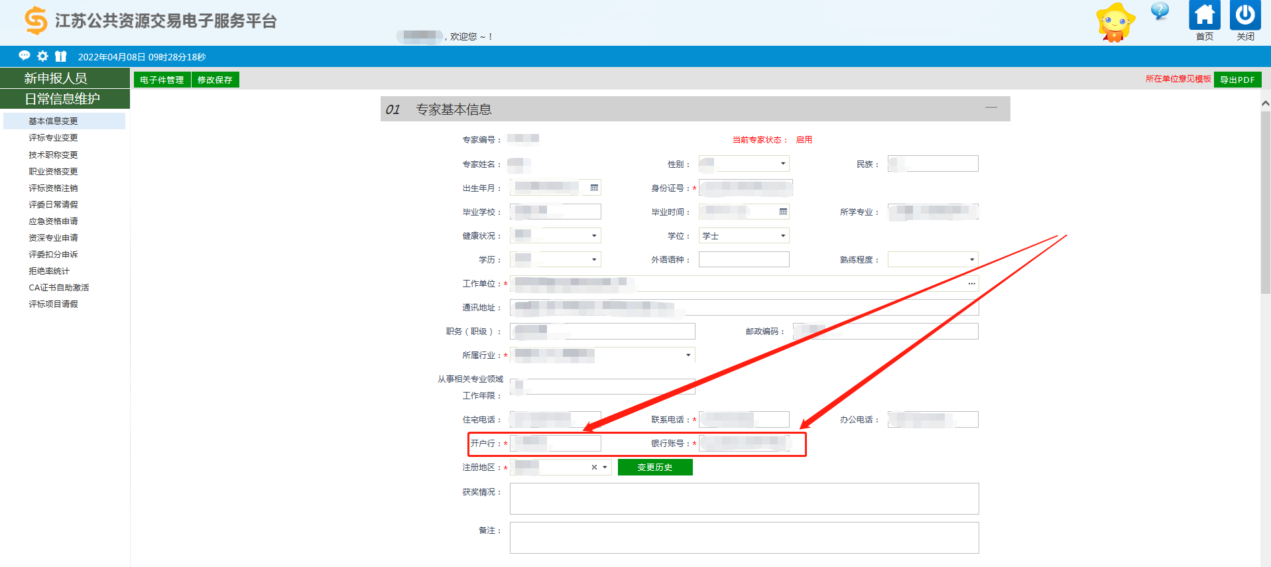Open the 出生年月 calendar picker icon
The height and width of the screenshot is (567, 1271).
[x=594, y=188]
